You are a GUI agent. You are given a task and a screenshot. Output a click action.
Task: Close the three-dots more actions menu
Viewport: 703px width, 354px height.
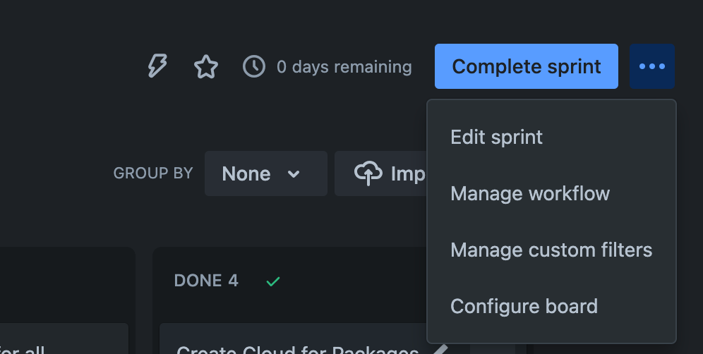click(652, 66)
